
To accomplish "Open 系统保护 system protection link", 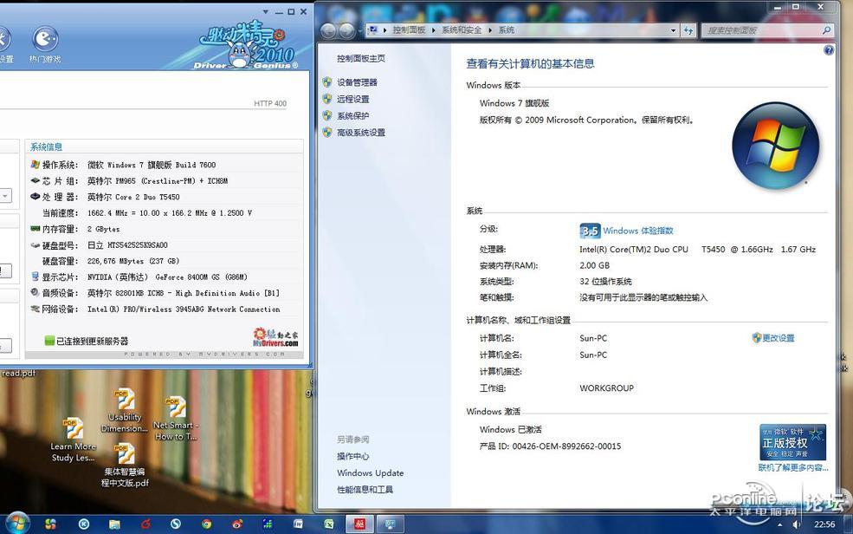I will [353, 116].
